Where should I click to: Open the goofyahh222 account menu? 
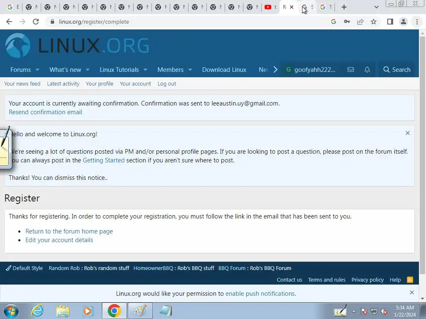[311, 70]
